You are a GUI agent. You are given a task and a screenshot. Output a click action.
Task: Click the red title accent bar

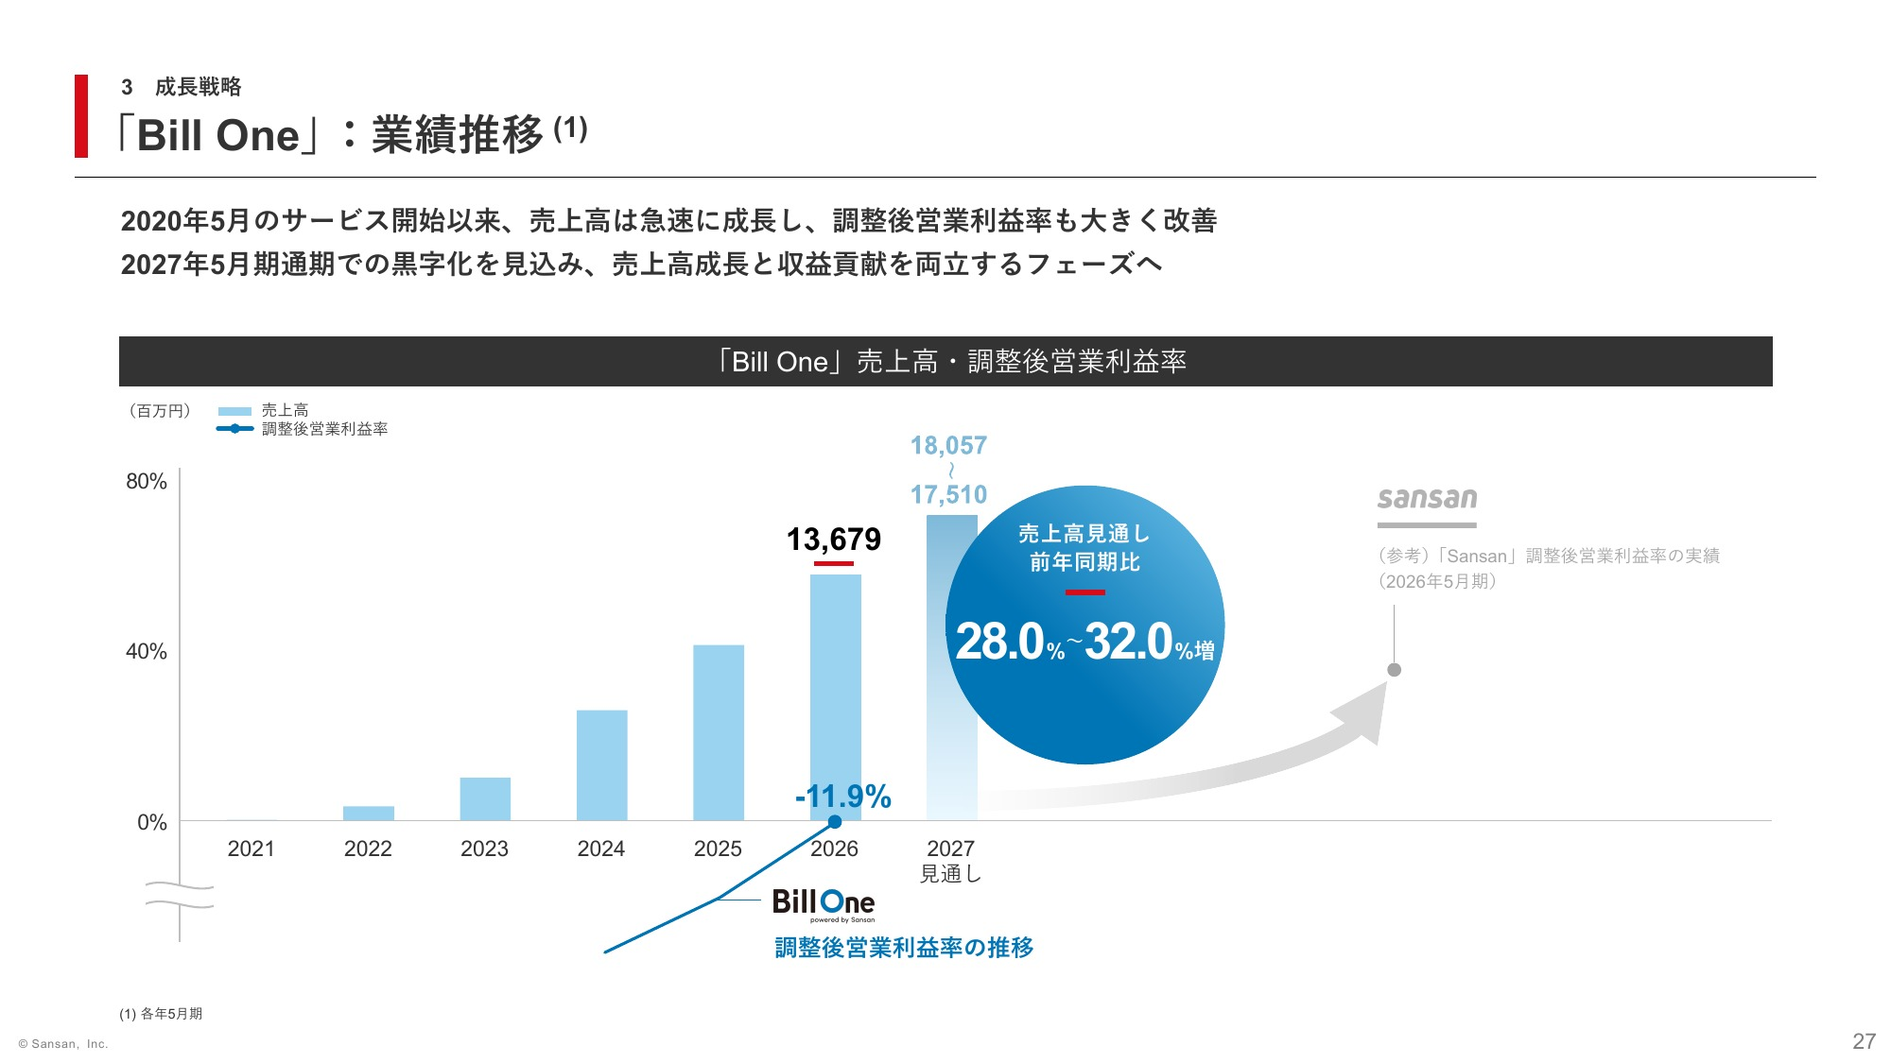coord(81,116)
